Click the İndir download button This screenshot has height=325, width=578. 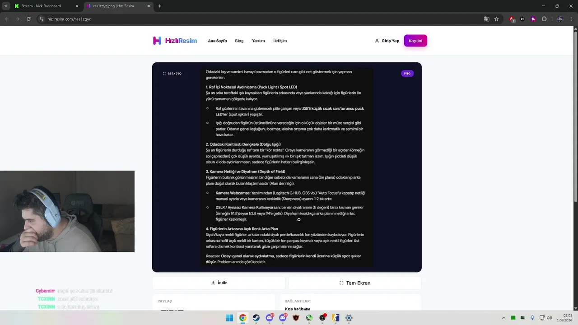coord(219,283)
